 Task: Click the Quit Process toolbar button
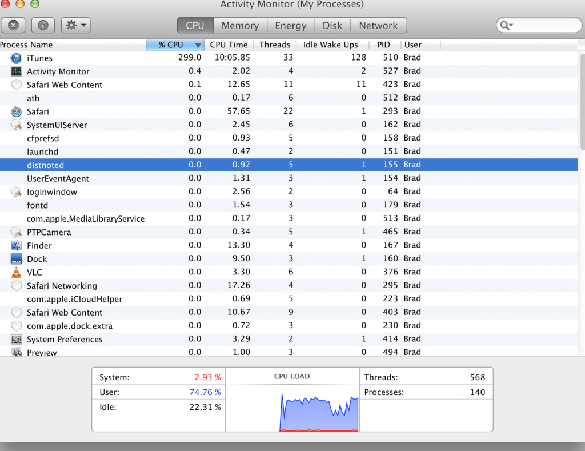click(x=14, y=25)
